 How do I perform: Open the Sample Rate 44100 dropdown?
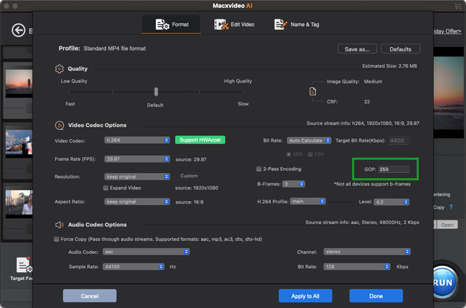click(x=133, y=266)
